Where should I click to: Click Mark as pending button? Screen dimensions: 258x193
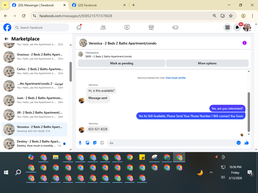(122, 63)
